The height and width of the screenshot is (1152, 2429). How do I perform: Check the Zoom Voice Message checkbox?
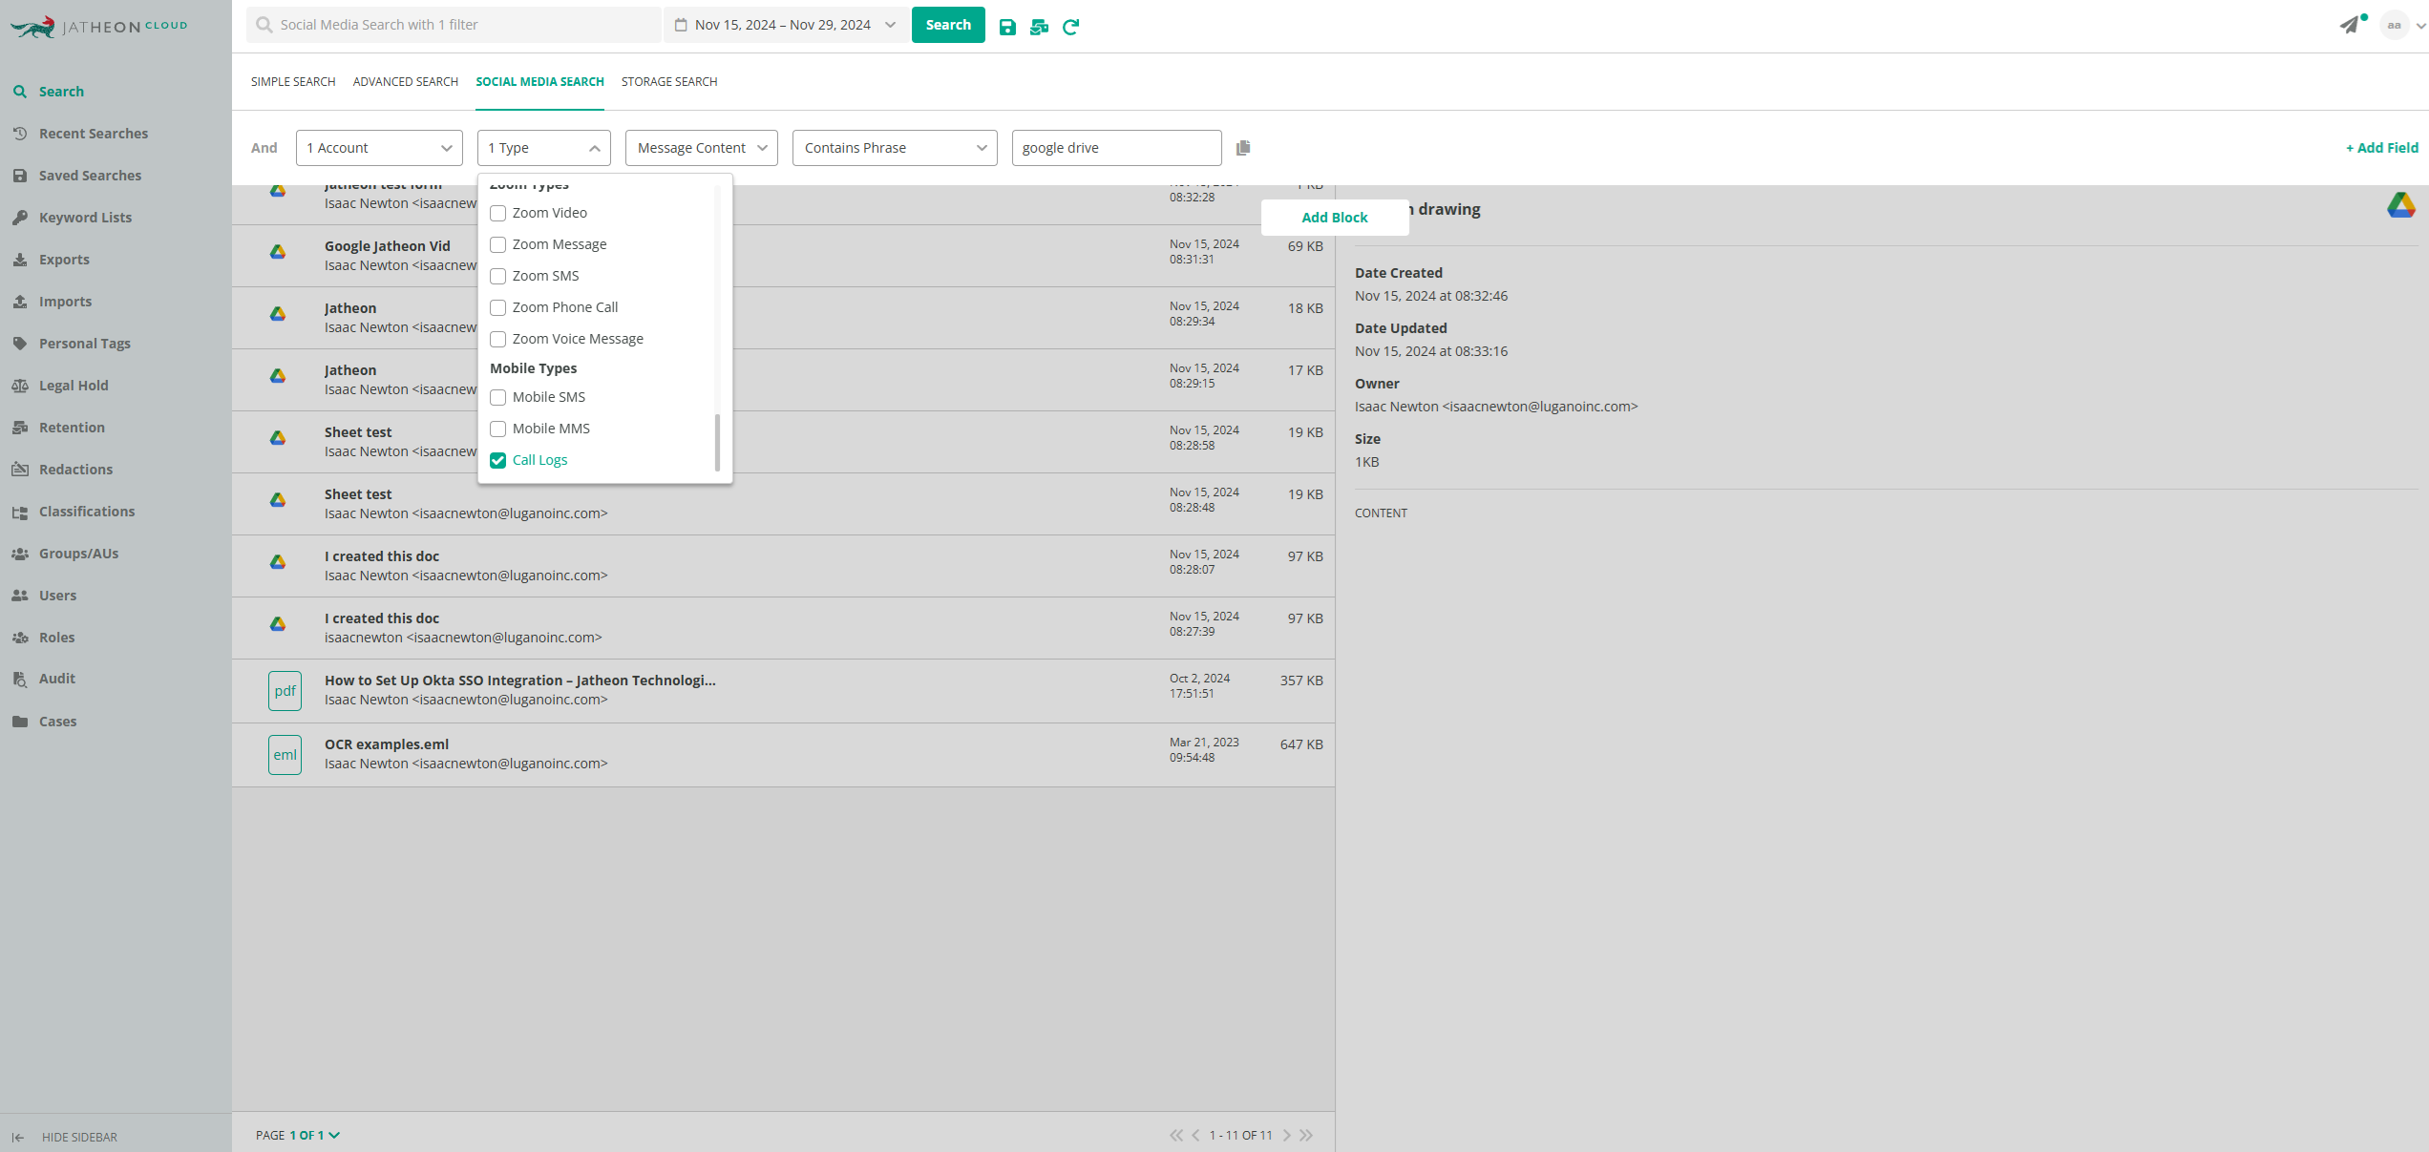click(x=497, y=339)
